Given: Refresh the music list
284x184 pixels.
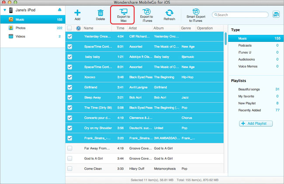Looking at the screenshot, I should pyautogui.click(x=169, y=15).
